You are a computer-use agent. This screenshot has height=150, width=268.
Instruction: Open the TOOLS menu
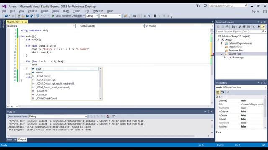click(77, 11)
